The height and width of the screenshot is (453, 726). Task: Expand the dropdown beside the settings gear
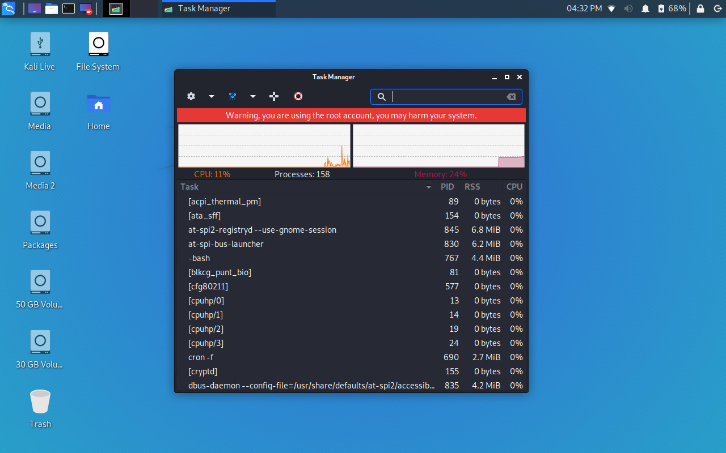pos(211,96)
